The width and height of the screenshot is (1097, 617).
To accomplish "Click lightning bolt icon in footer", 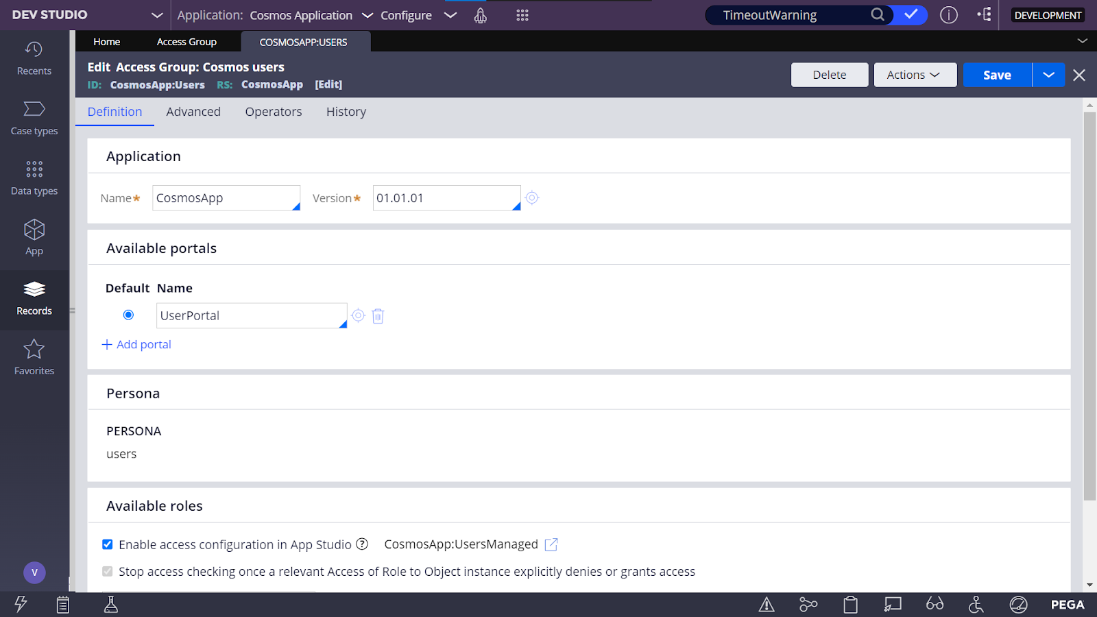I will [21, 604].
